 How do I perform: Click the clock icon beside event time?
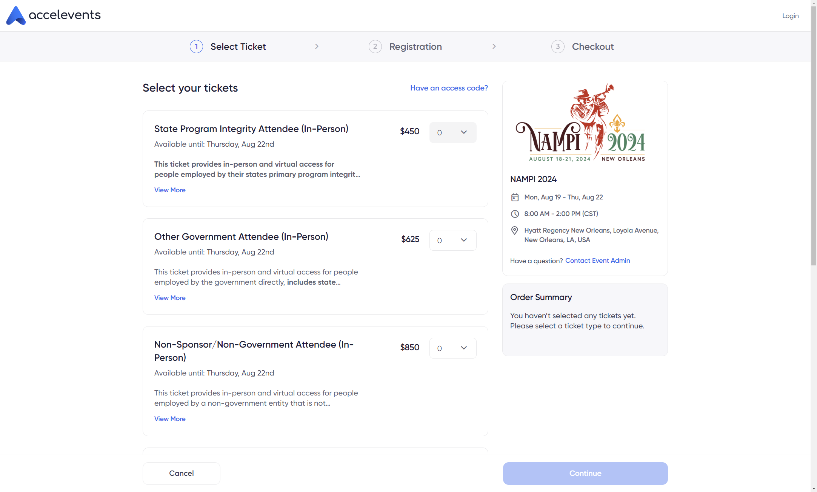515,214
